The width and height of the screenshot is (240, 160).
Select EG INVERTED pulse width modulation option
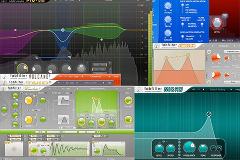tap(191, 12)
